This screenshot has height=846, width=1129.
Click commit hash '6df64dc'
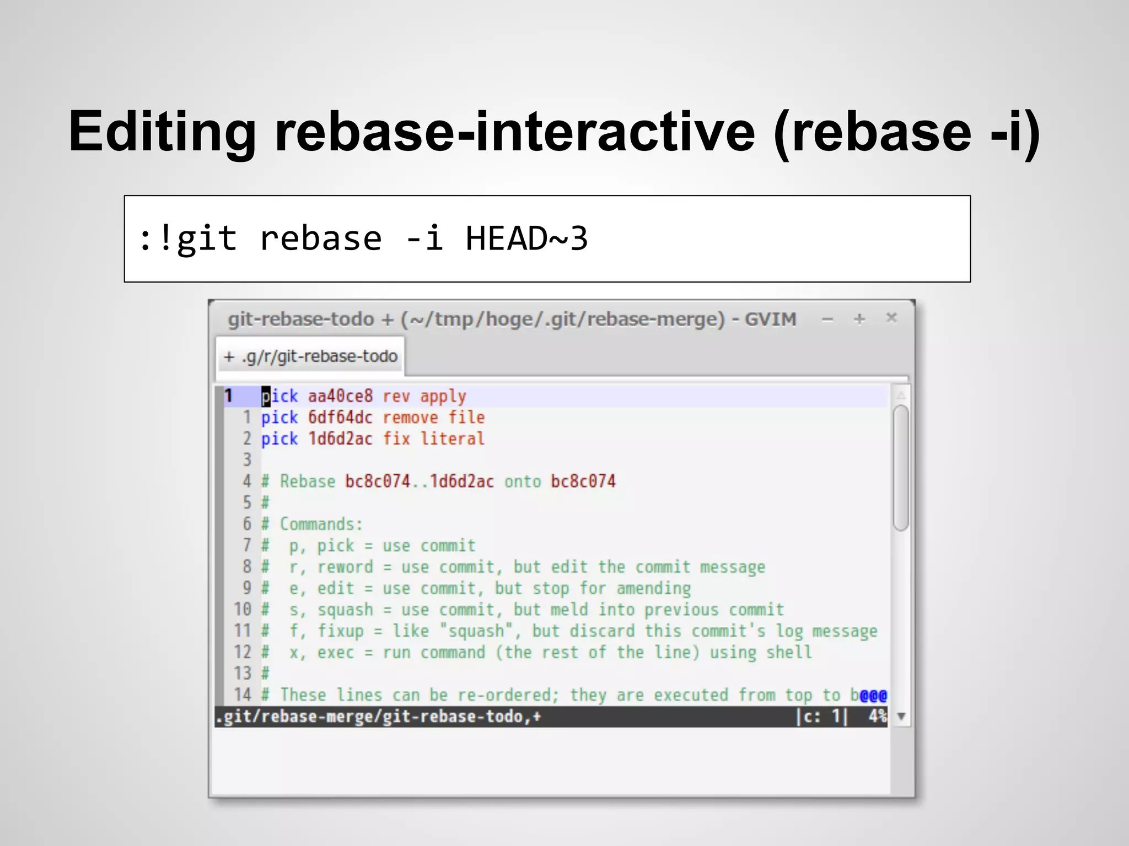pyautogui.click(x=340, y=417)
